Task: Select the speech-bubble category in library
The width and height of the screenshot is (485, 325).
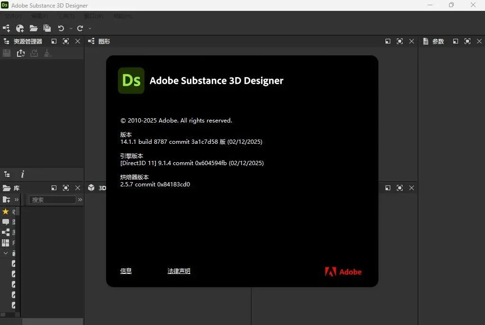Action: point(6,222)
